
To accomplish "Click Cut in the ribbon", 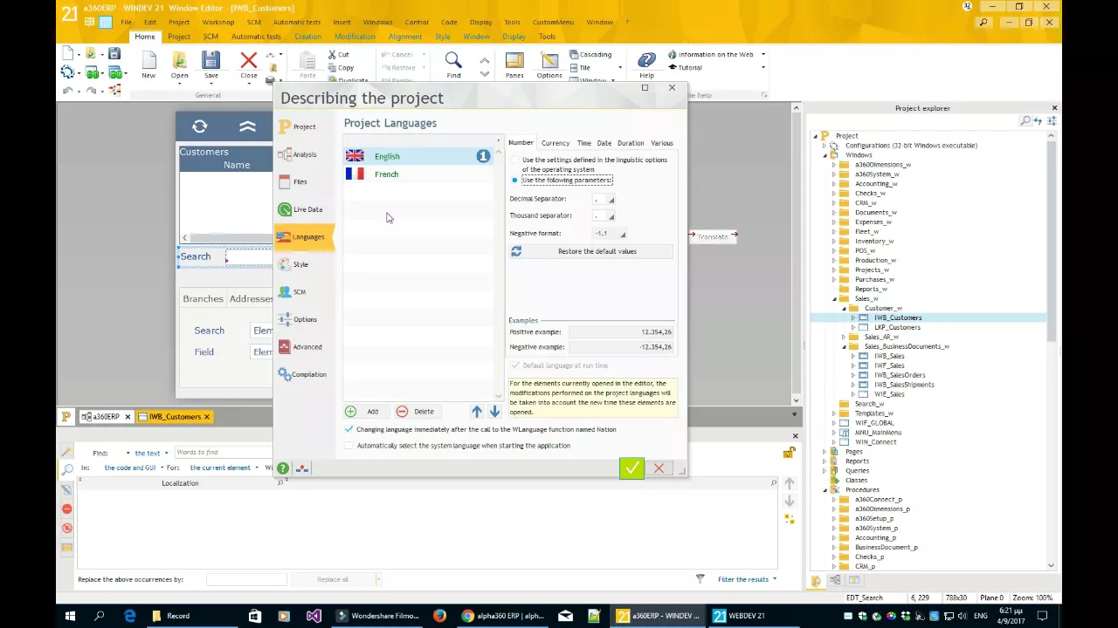I will coord(339,54).
